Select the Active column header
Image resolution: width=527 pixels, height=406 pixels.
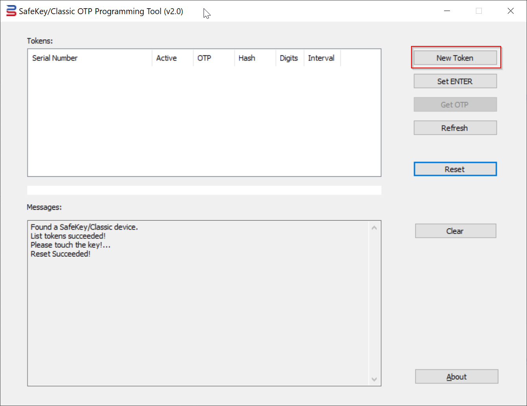173,58
